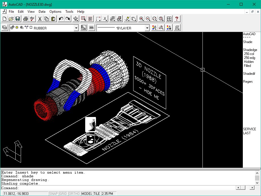Viewport: 261px width, 196px height.
Task: Click the Named Views flyout icon
Action: 119,19
